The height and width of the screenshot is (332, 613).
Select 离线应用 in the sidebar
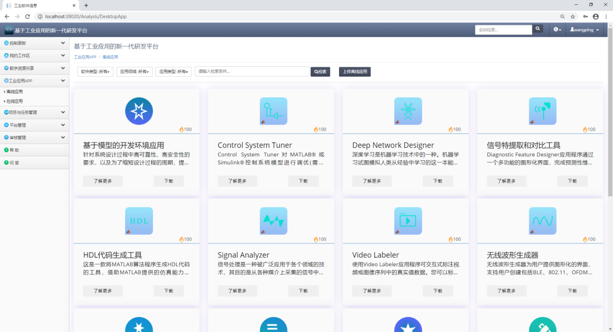point(14,91)
